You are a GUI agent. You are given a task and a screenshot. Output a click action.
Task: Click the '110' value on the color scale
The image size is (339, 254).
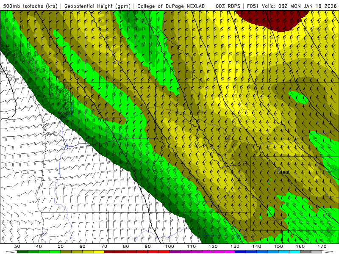point(192,246)
